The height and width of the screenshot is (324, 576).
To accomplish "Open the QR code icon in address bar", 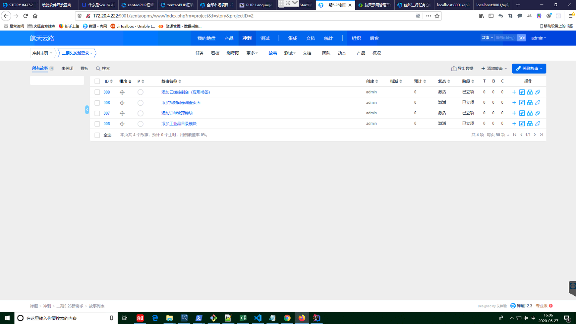I will pos(418,16).
